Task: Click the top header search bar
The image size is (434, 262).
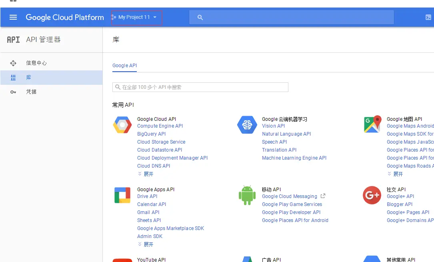Action: point(292,18)
